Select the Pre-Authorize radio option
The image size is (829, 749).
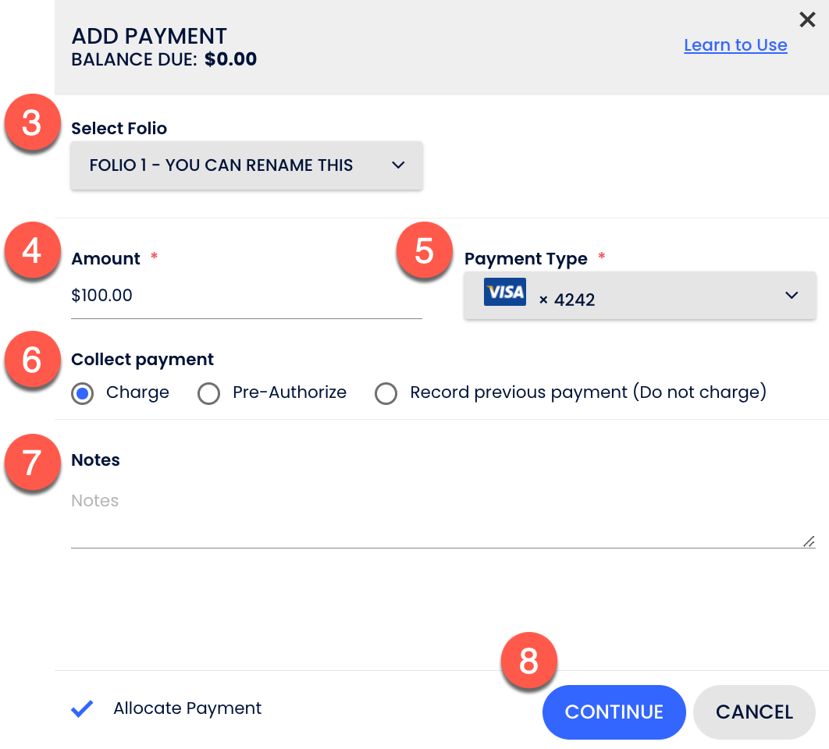point(208,394)
